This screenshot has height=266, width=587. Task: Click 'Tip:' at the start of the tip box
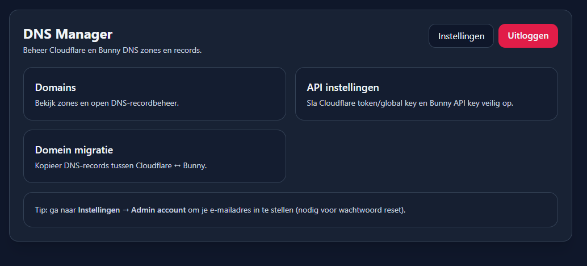43,210
